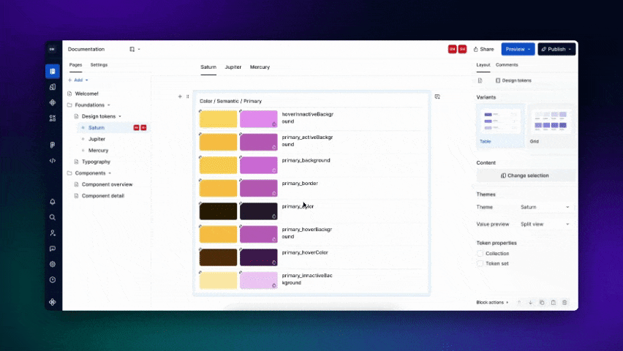
Task: Select the Saturn page tab
Action: 208,67
